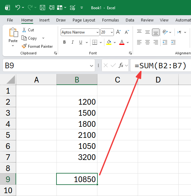Expand underline style options arrow
Image resolution: width=191 pixels, height=196 pixels.
87,42
